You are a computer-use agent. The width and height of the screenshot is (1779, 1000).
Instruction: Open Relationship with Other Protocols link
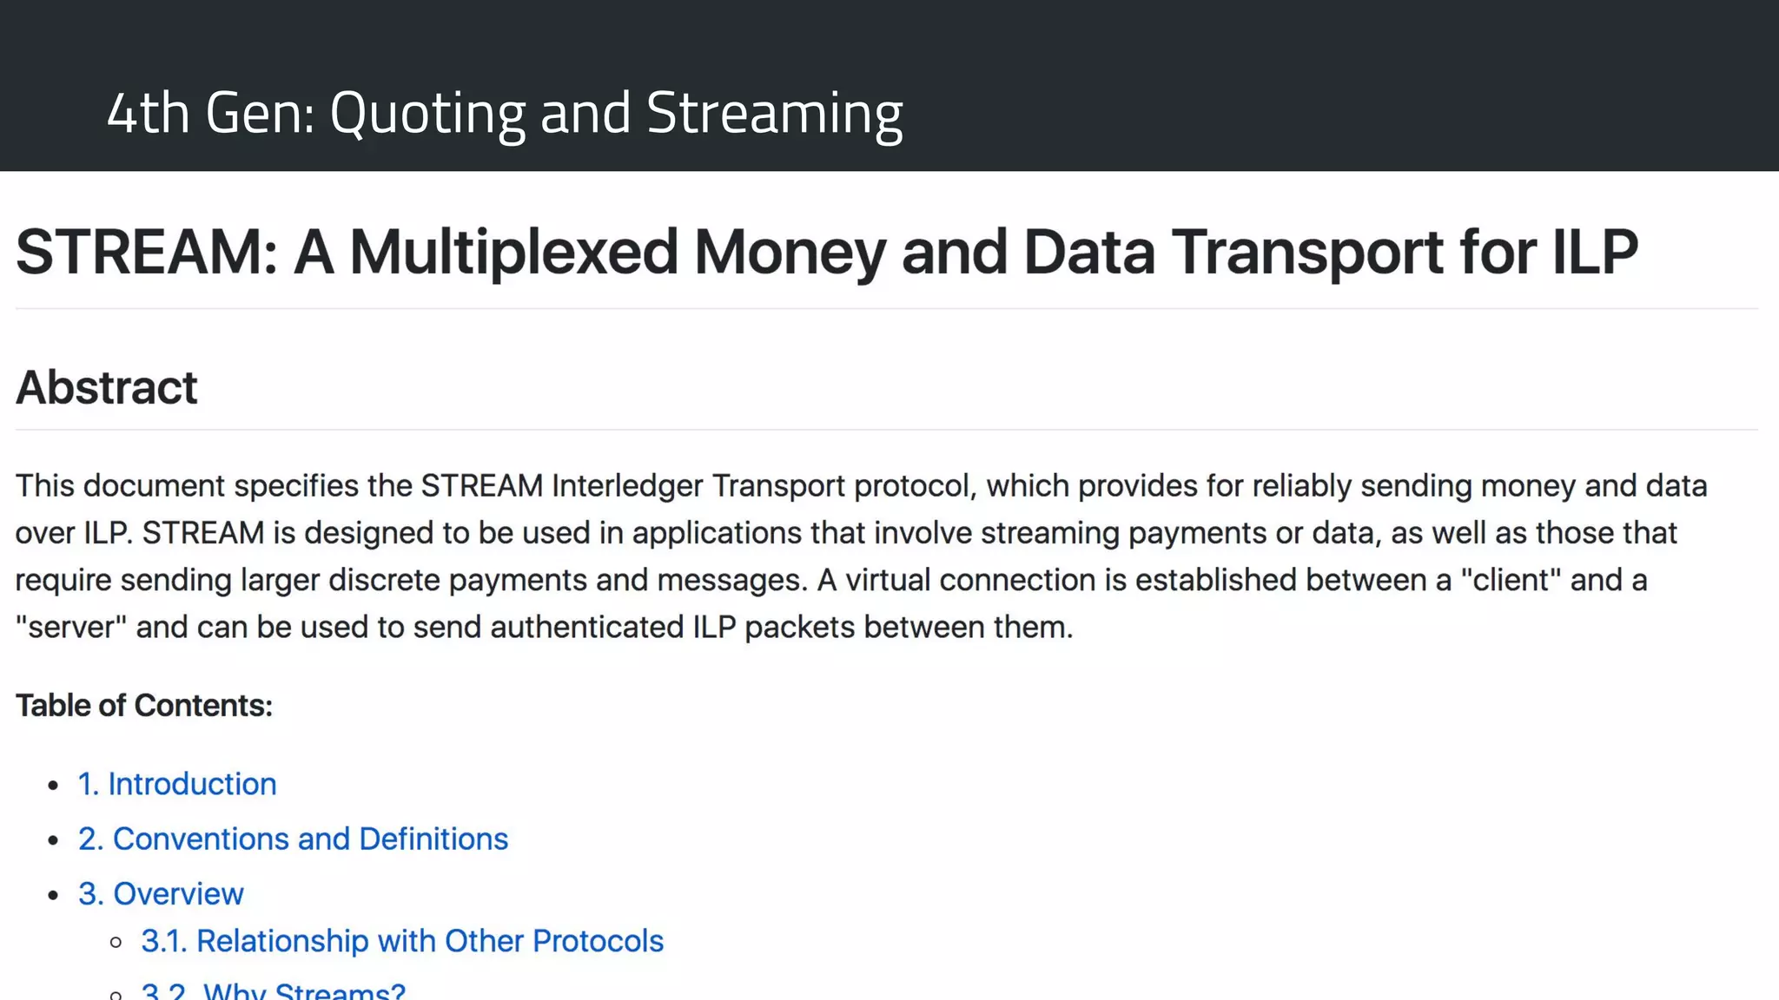402,941
